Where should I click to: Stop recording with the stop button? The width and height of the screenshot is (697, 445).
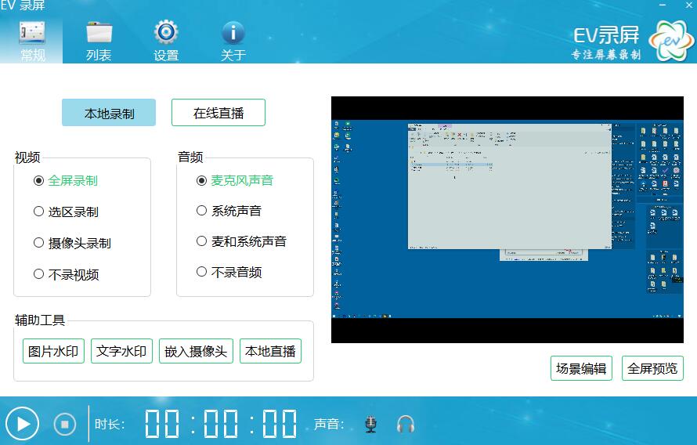pyautogui.click(x=65, y=424)
